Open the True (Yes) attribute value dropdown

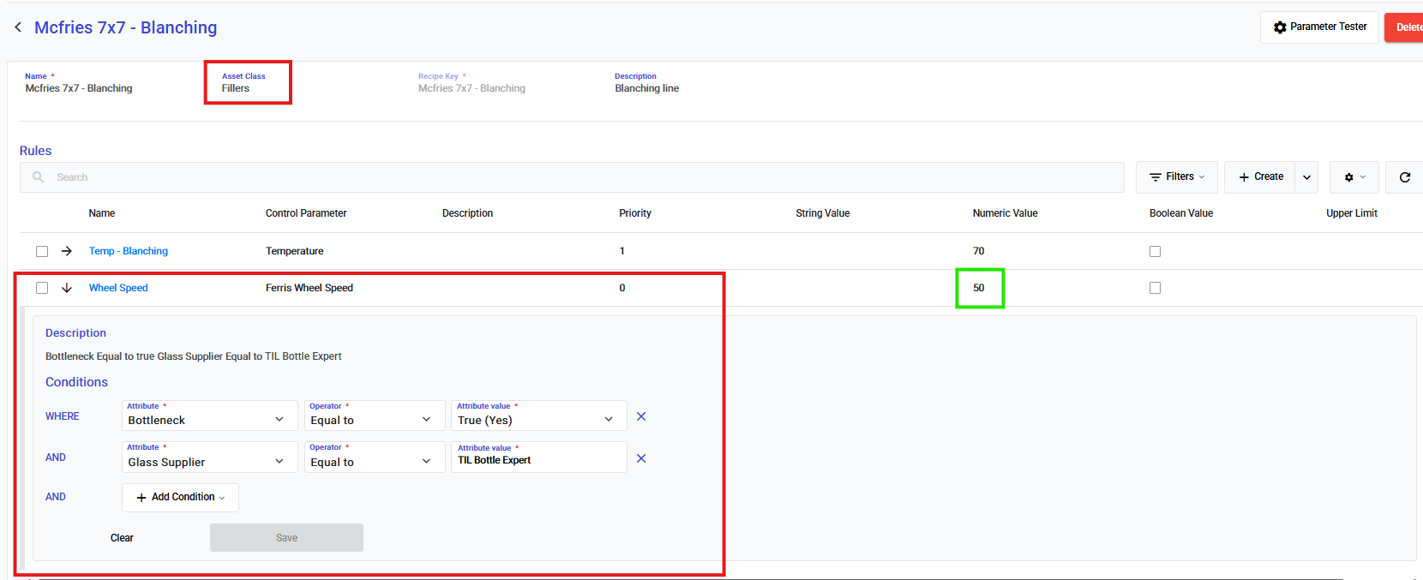click(538, 417)
